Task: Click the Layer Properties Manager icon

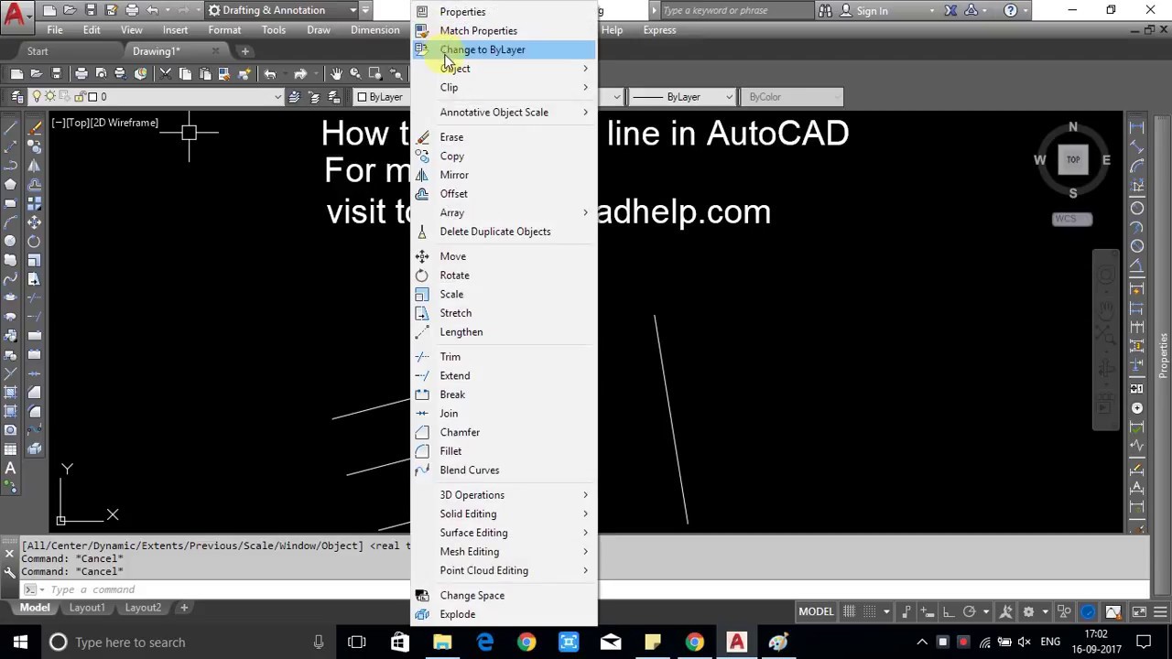Action: [x=17, y=96]
